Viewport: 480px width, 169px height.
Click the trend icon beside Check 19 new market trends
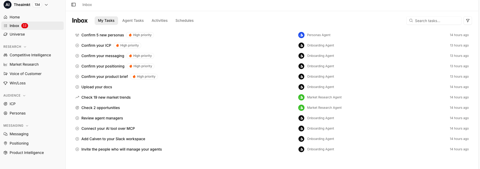pos(77,97)
